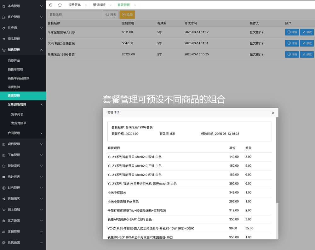Screen dimensions: 315x250
Task: Click the 项目管理 clipboard icon
Action: click(x=4, y=144)
